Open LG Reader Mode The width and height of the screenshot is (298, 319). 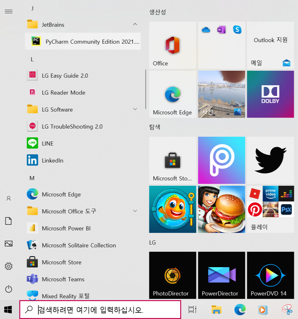(x=83, y=93)
